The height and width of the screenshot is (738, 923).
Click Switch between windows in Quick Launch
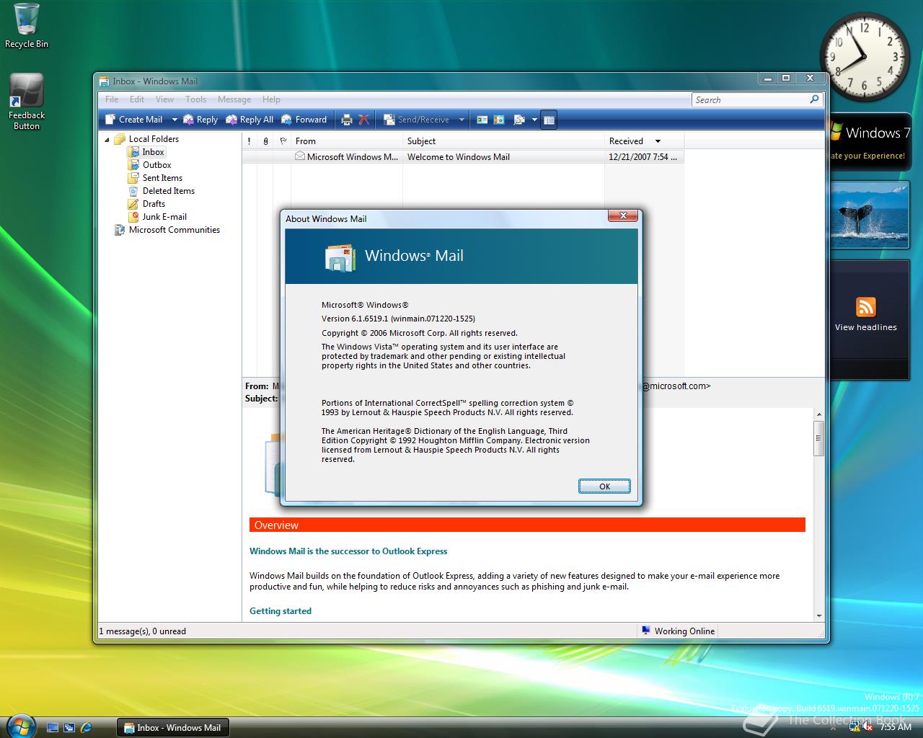(x=69, y=727)
